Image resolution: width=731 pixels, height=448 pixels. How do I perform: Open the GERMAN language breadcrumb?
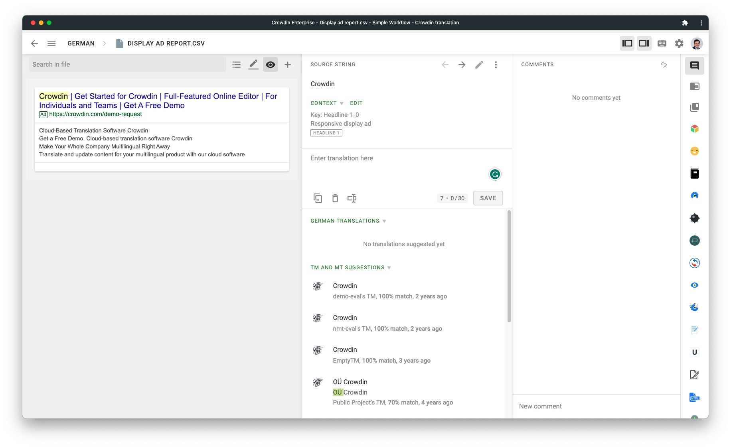[81, 43]
